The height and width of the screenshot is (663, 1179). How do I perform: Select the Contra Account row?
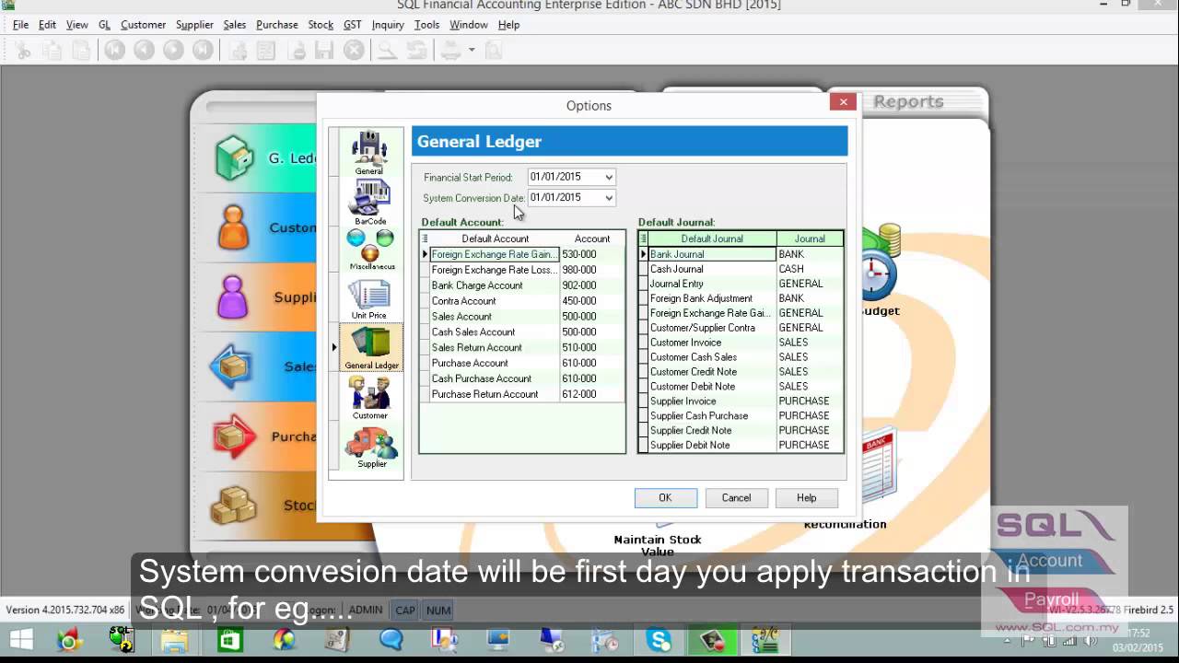click(523, 301)
